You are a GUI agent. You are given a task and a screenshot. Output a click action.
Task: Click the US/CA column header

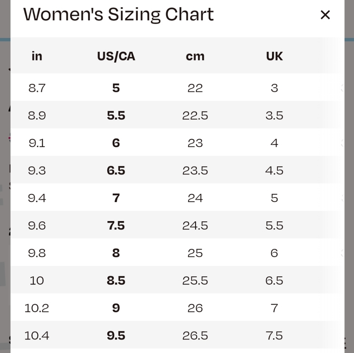click(x=116, y=56)
